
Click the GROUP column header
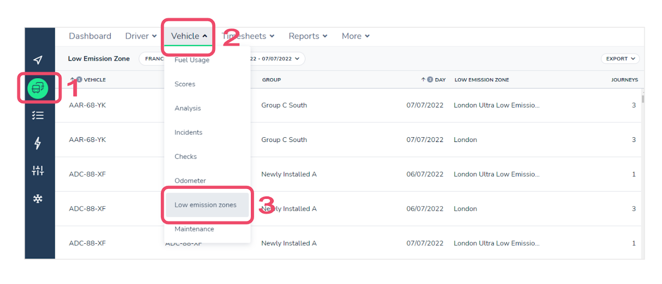tap(271, 80)
